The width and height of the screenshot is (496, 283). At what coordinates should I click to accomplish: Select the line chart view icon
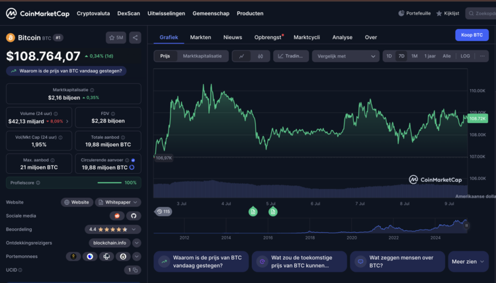241,56
